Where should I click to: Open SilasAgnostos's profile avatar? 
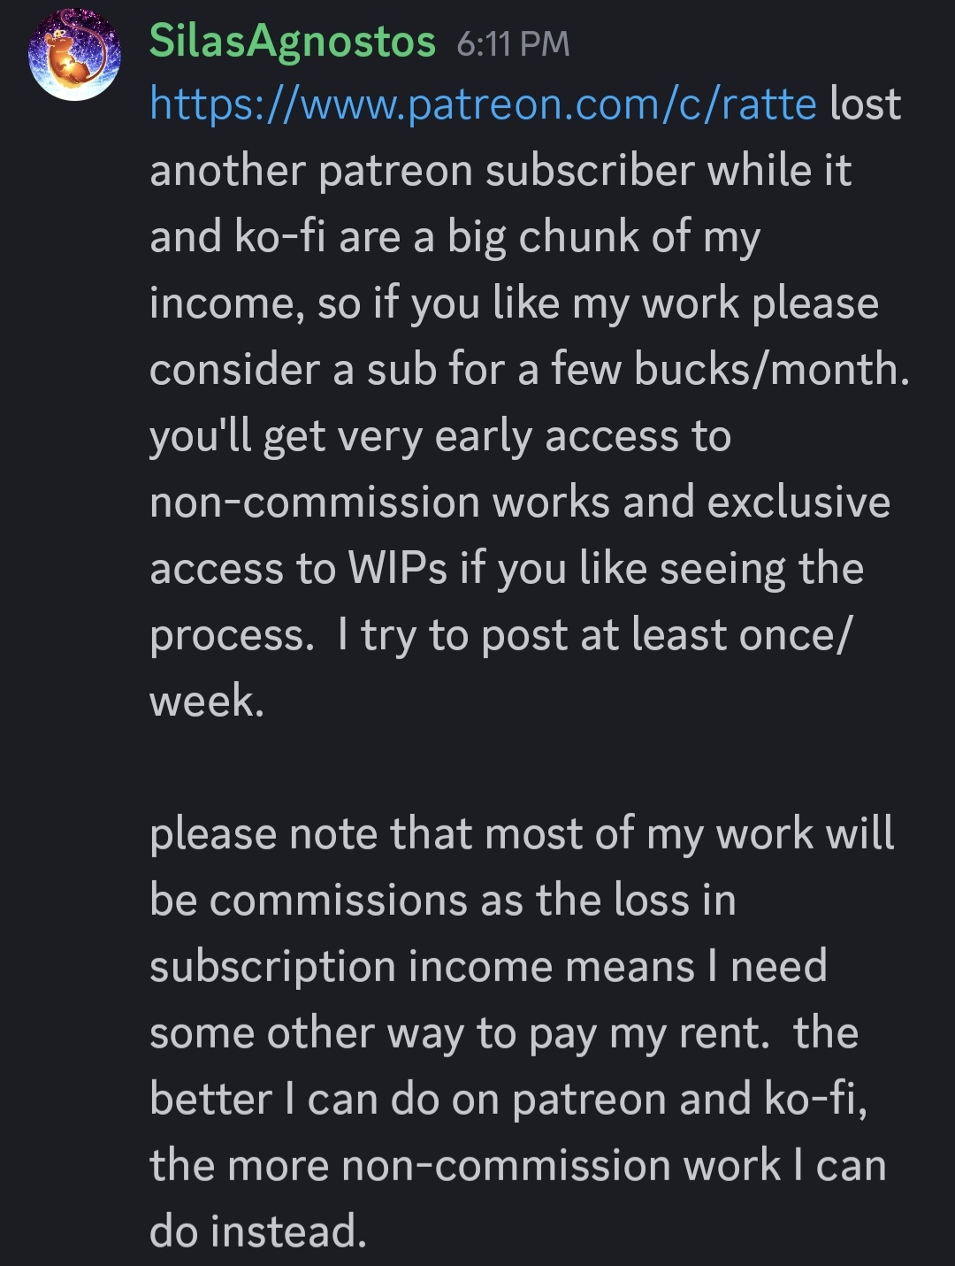(74, 56)
